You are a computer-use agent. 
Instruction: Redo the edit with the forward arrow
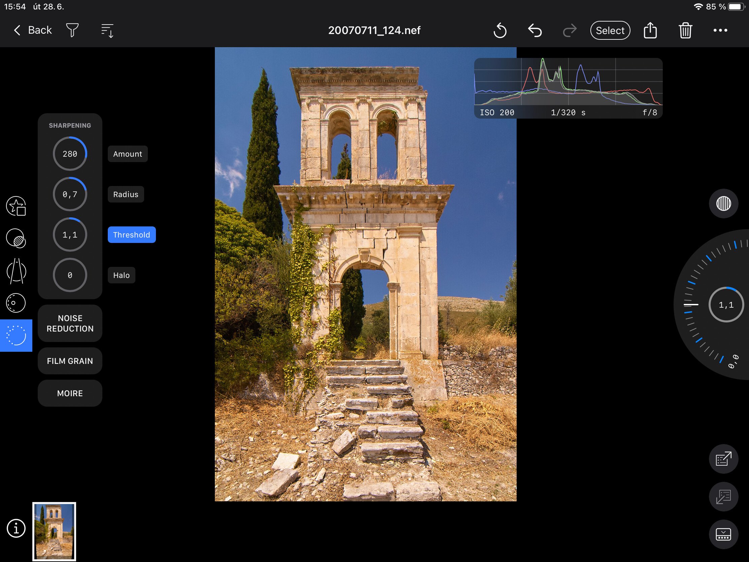[569, 30]
